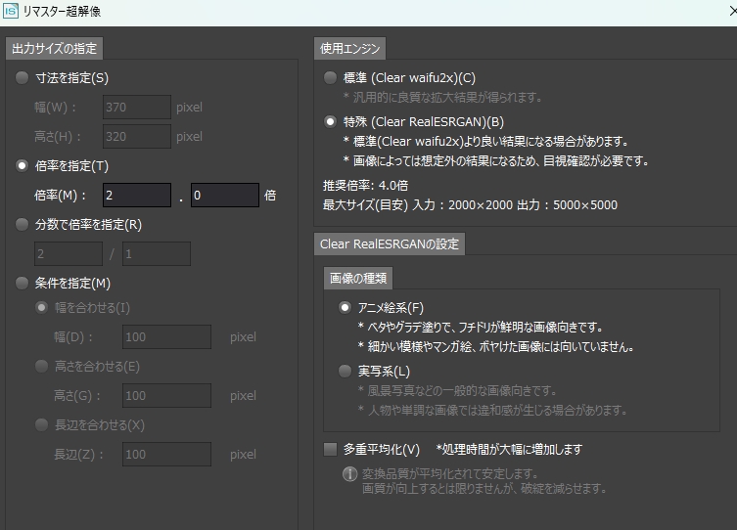
Task: Click the 風景写真などの一般的な画像向きです note
Action: 457,390
